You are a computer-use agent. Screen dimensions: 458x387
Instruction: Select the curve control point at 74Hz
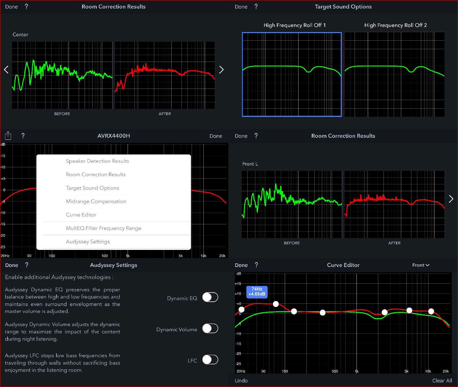coord(276,304)
